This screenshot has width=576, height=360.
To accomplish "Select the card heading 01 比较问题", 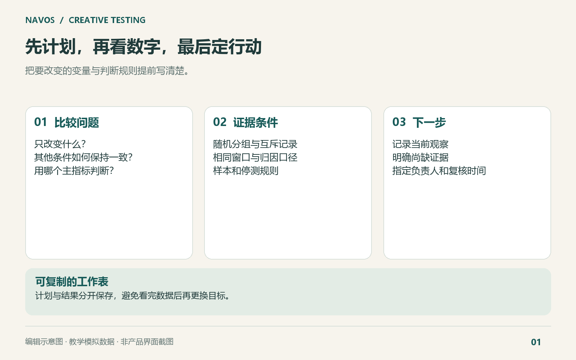I will [x=67, y=122].
